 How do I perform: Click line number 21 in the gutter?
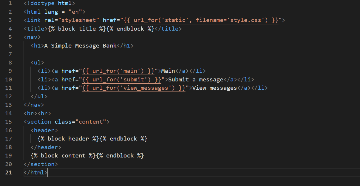[9, 173]
